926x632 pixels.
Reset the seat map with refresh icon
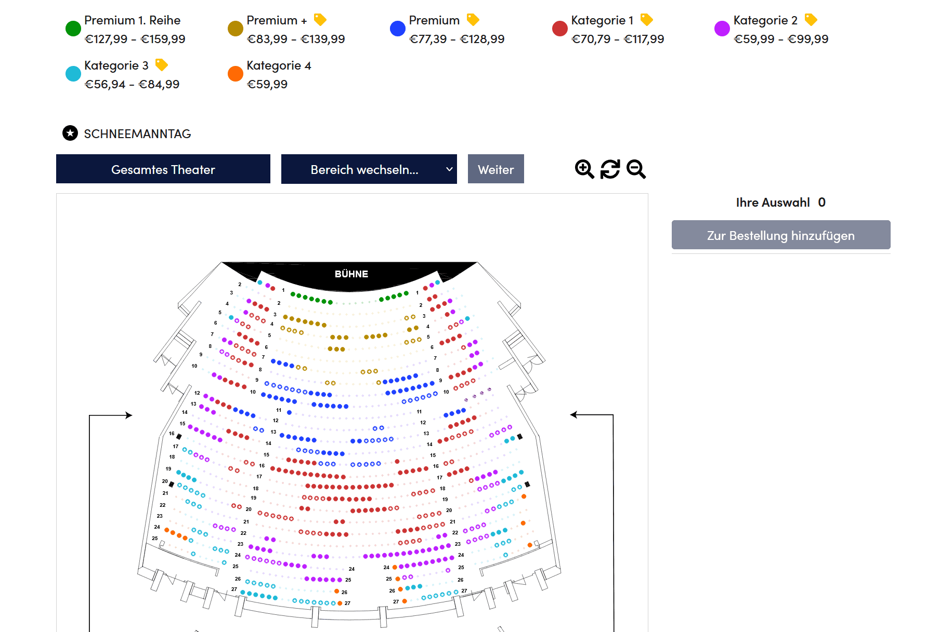610,169
